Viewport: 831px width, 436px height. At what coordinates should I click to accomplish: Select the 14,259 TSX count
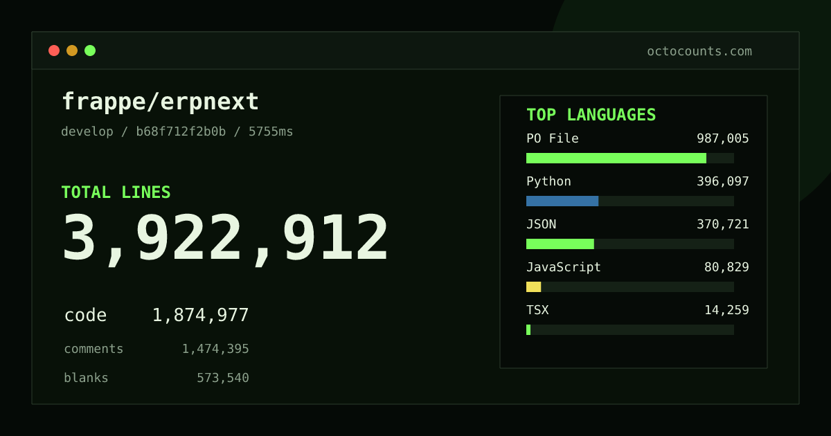726,311
